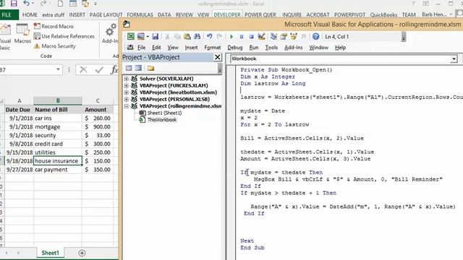Select Sheet1 worksheet tab
Image resolution: width=463 pixels, height=260 pixels.
[x=50, y=253]
